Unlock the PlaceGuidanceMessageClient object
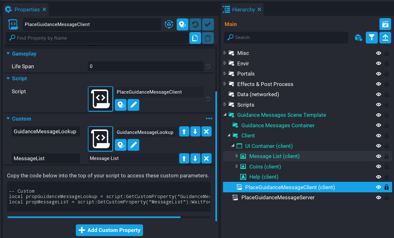 [x=386, y=187]
